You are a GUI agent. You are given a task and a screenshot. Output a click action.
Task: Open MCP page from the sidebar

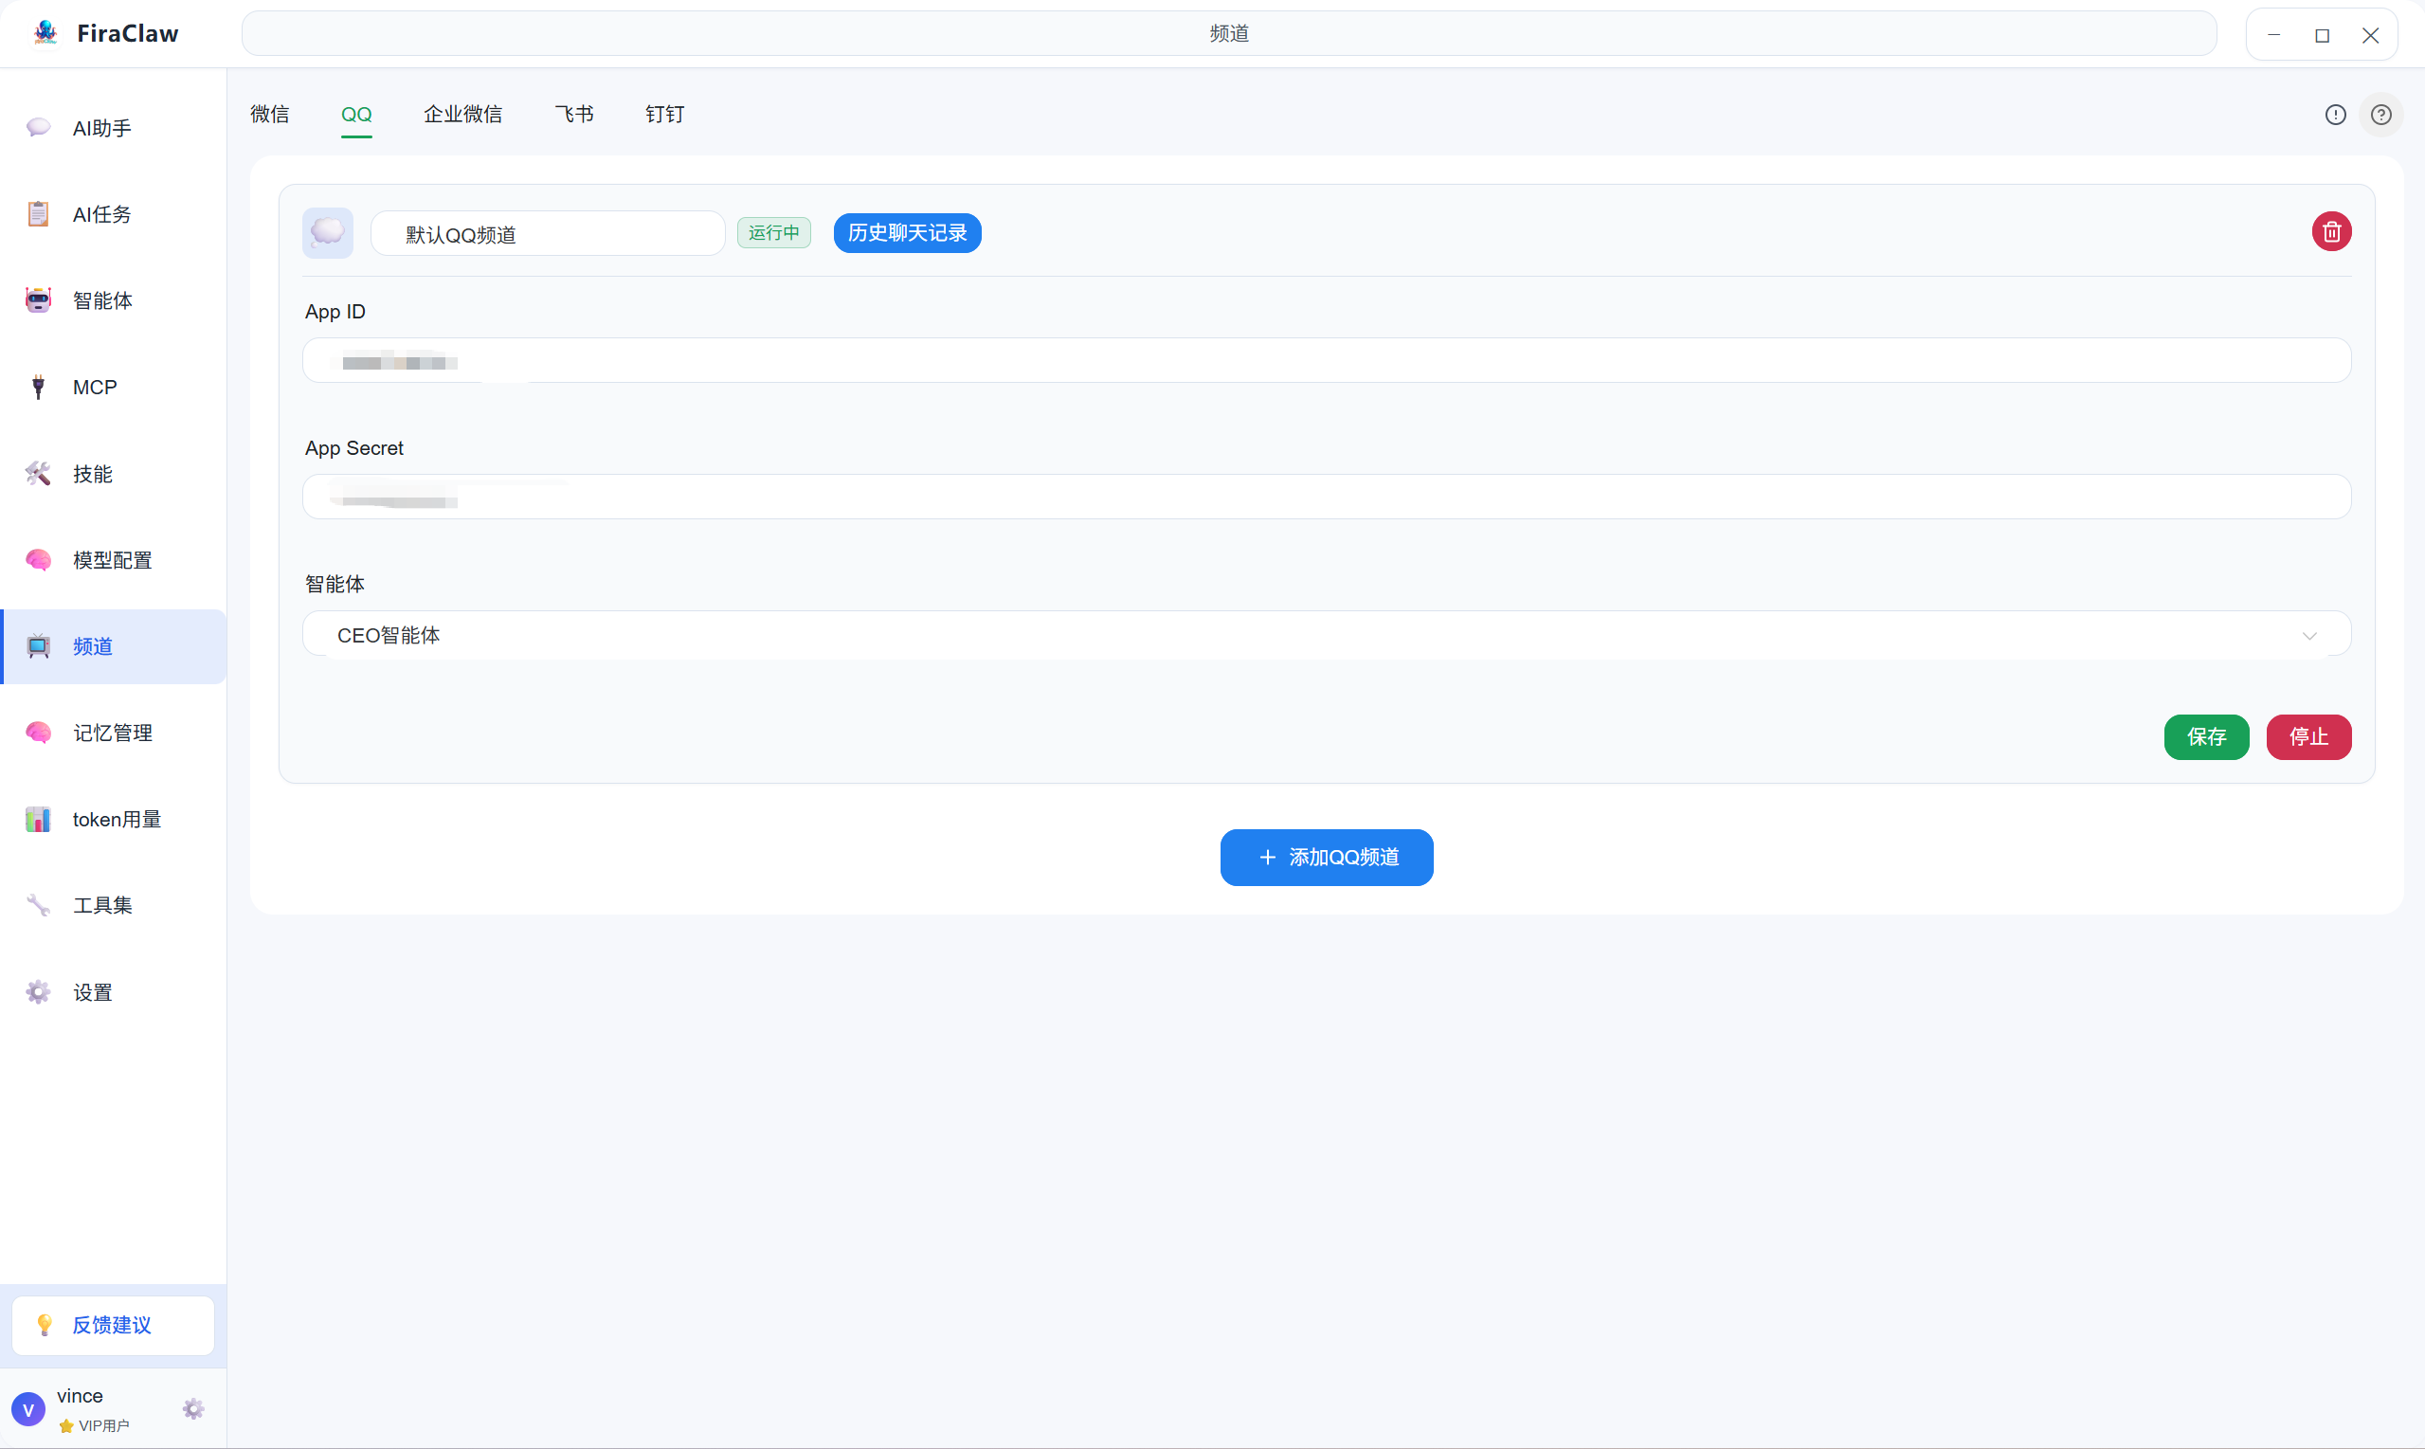tap(114, 387)
